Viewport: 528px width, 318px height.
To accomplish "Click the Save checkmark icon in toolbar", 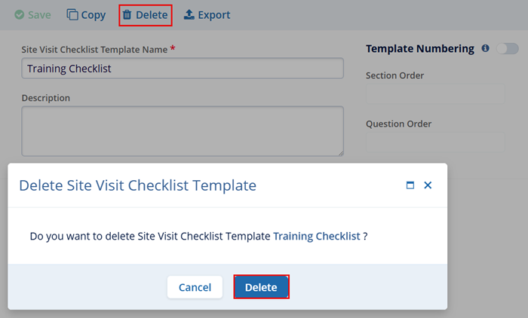I will coord(20,15).
